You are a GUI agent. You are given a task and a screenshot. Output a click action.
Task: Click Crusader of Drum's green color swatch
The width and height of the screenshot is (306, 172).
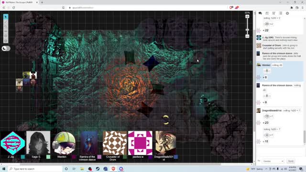tap(125, 157)
